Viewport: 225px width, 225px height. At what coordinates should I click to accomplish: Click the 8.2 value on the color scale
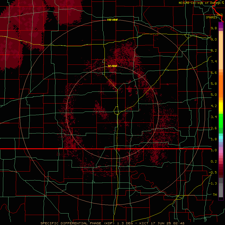coord(214,50)
